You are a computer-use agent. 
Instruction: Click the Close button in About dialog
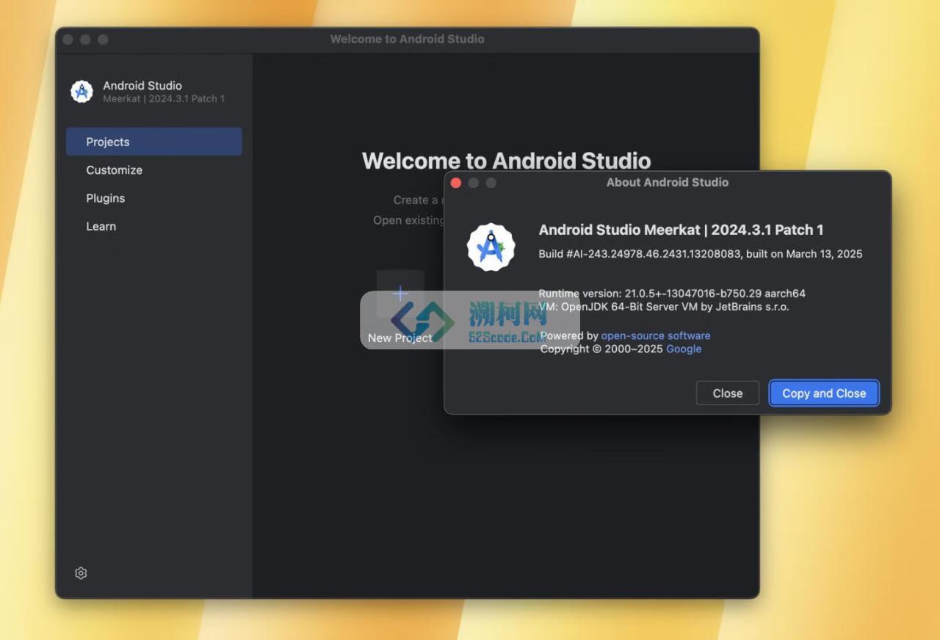[x=728, y=393]
